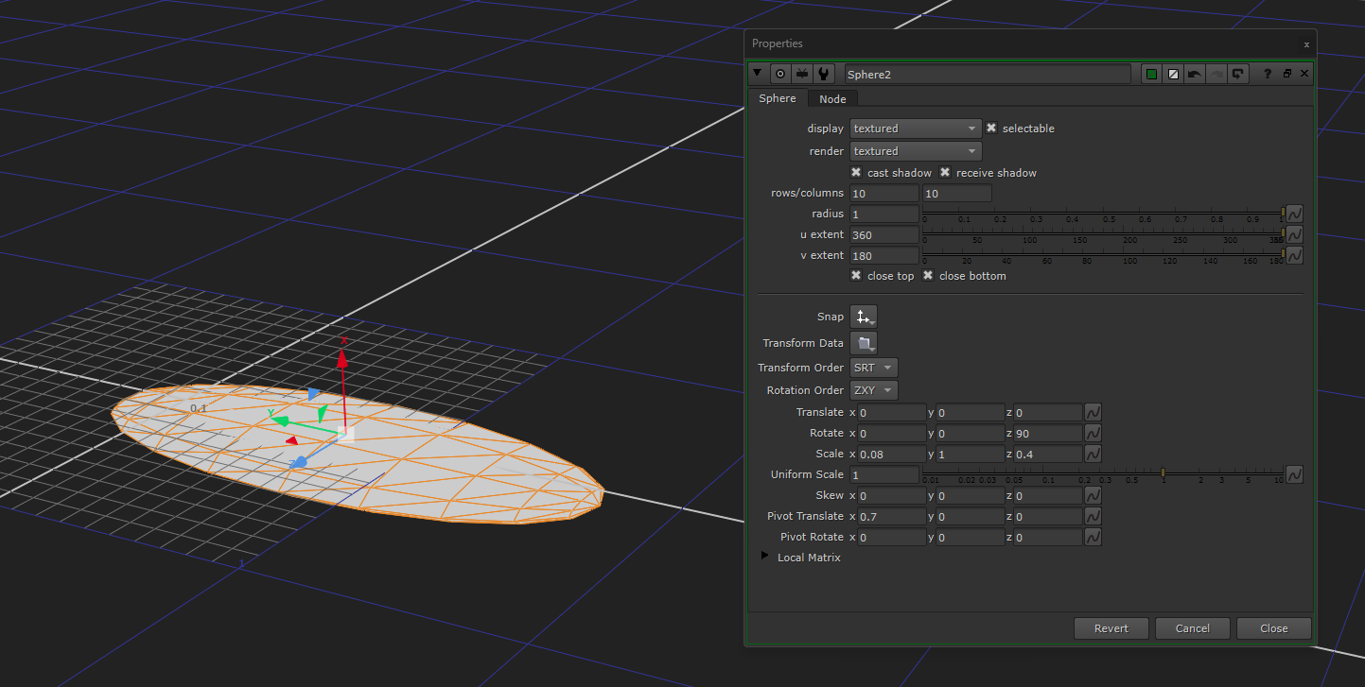
Task: Click the Close button at the panel bottom
Action: click(1274, 628)
